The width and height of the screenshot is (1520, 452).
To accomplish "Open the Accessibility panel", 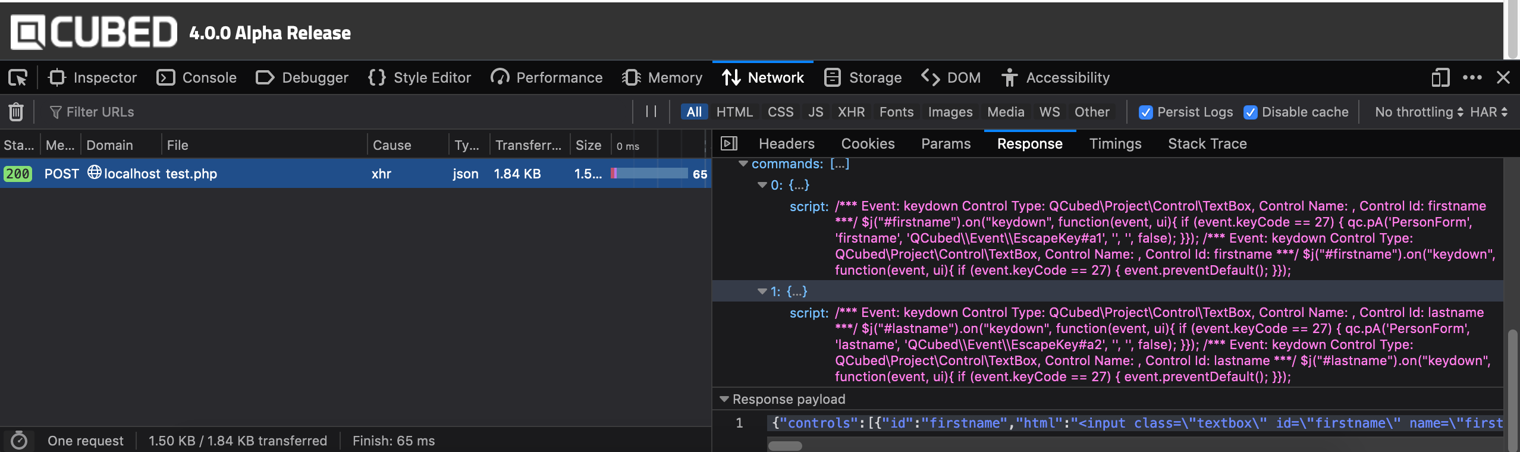I will [x=1056, y=78].
